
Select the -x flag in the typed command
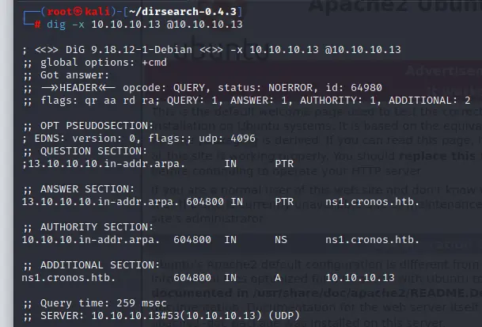78,25
